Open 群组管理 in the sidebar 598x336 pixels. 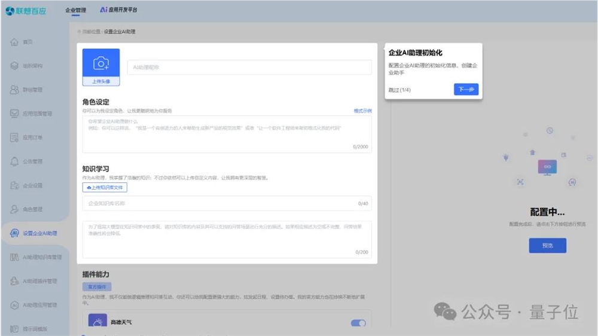tap(32, 90)
